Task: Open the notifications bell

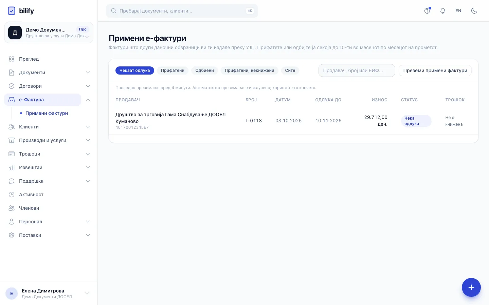Action: (443, 11)
